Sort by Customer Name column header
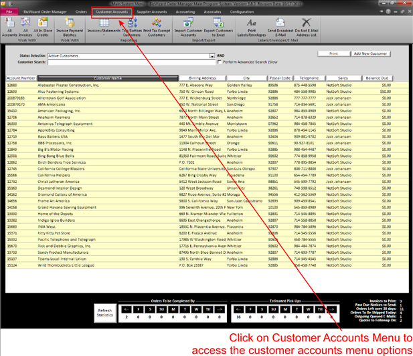413x356 pixels. [108, 78]
